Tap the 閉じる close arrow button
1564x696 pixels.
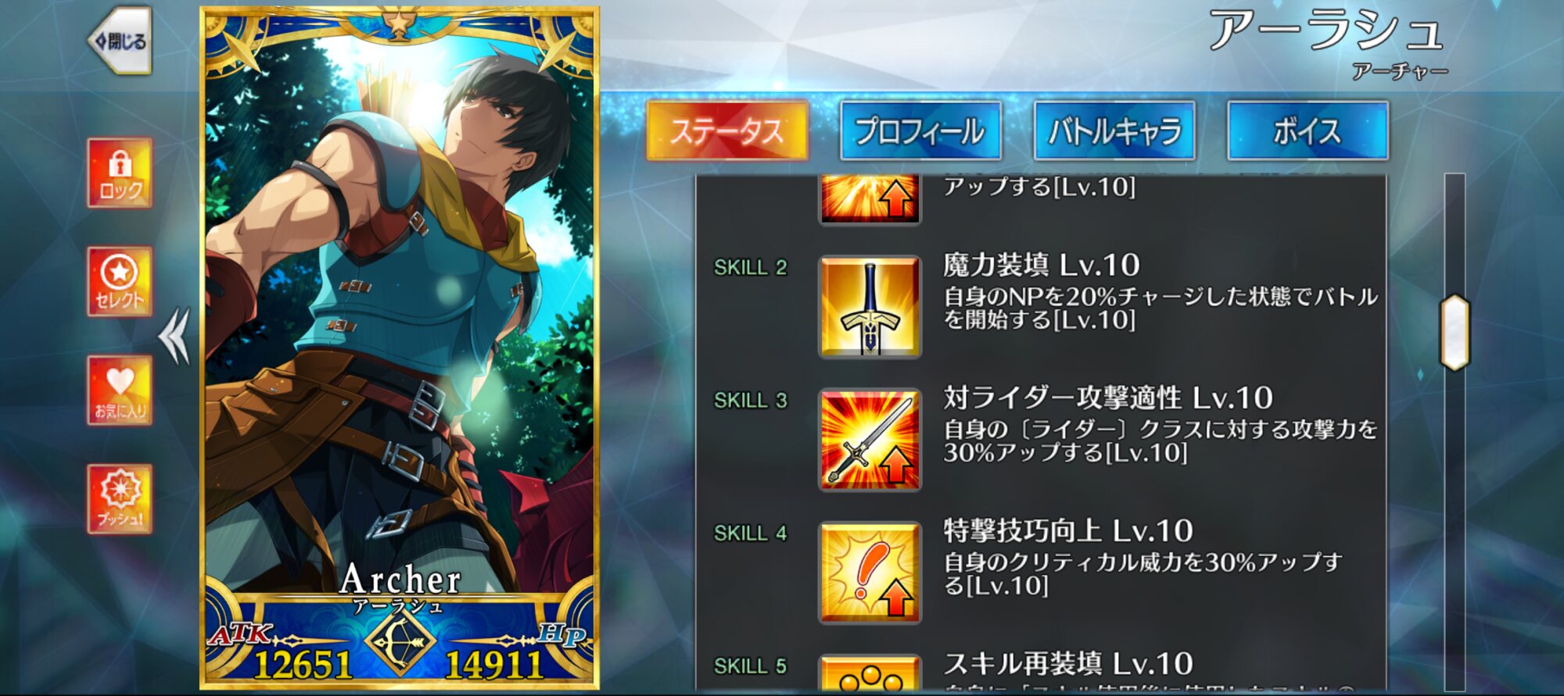coord(119,41)
